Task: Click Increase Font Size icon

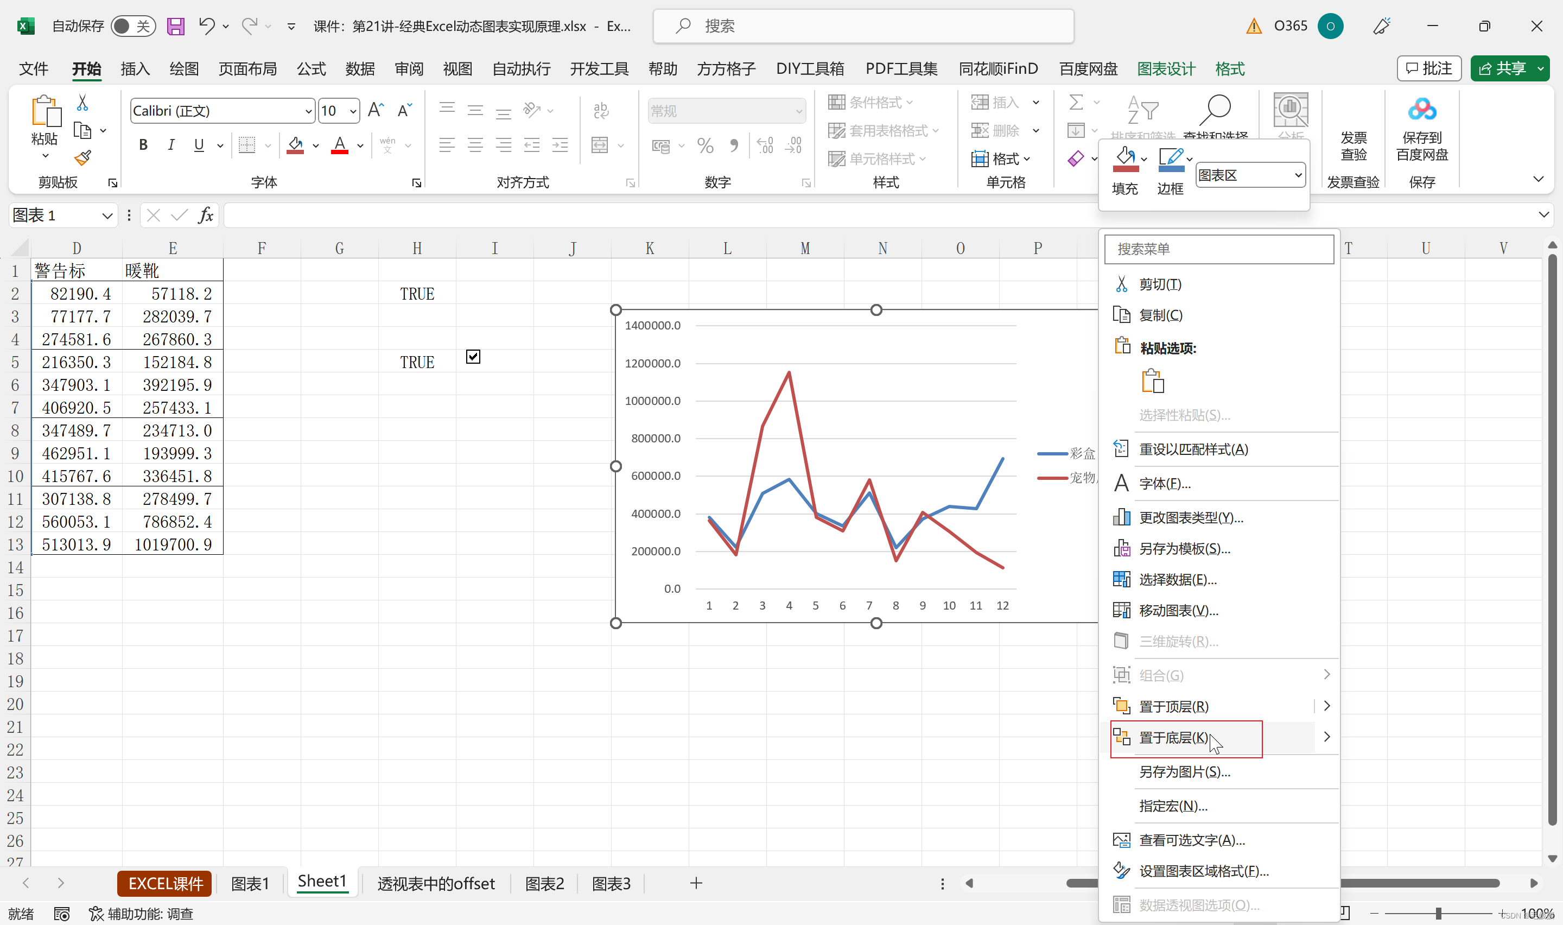Action: coord(376,110)
